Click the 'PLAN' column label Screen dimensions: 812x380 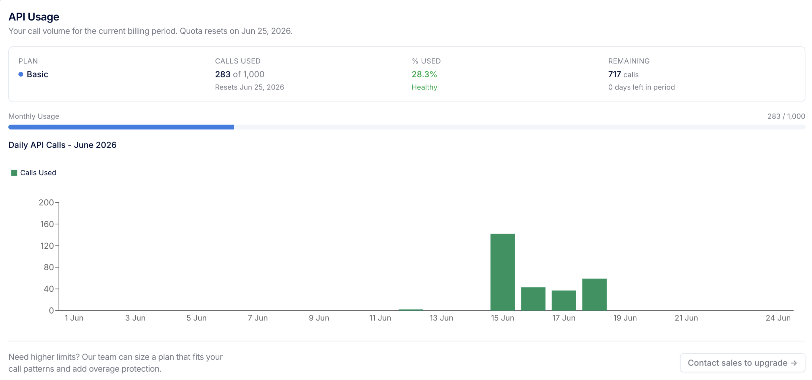coord(28,61)
